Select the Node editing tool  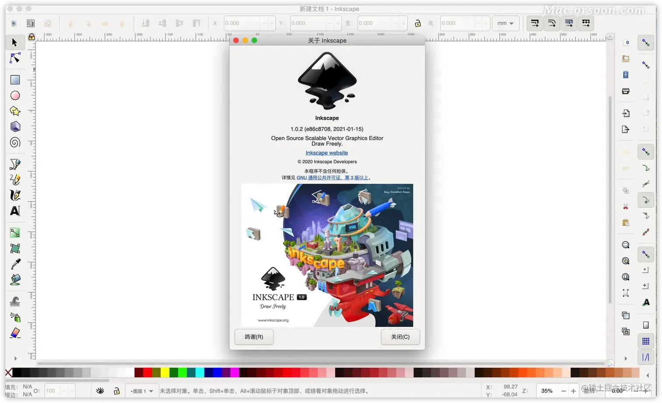pyautogui.click(x=15, y=58)
